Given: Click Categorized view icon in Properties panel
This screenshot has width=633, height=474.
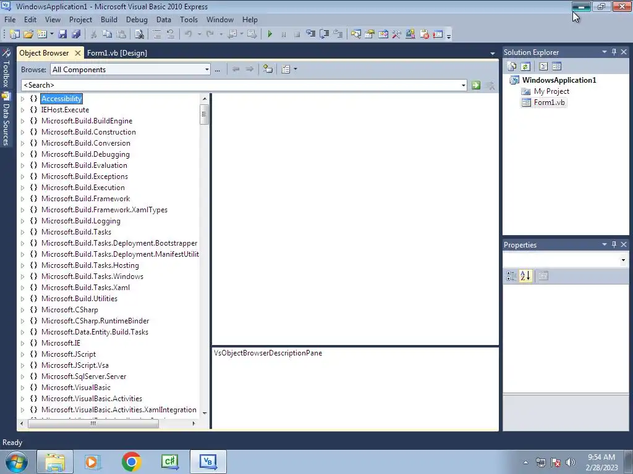Looking at the screenshot, I should (511, 276).
